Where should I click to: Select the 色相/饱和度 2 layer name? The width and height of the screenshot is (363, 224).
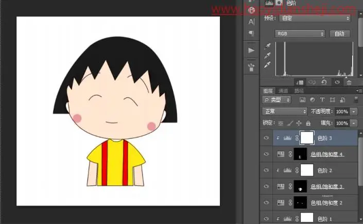(x=326, y=203)
